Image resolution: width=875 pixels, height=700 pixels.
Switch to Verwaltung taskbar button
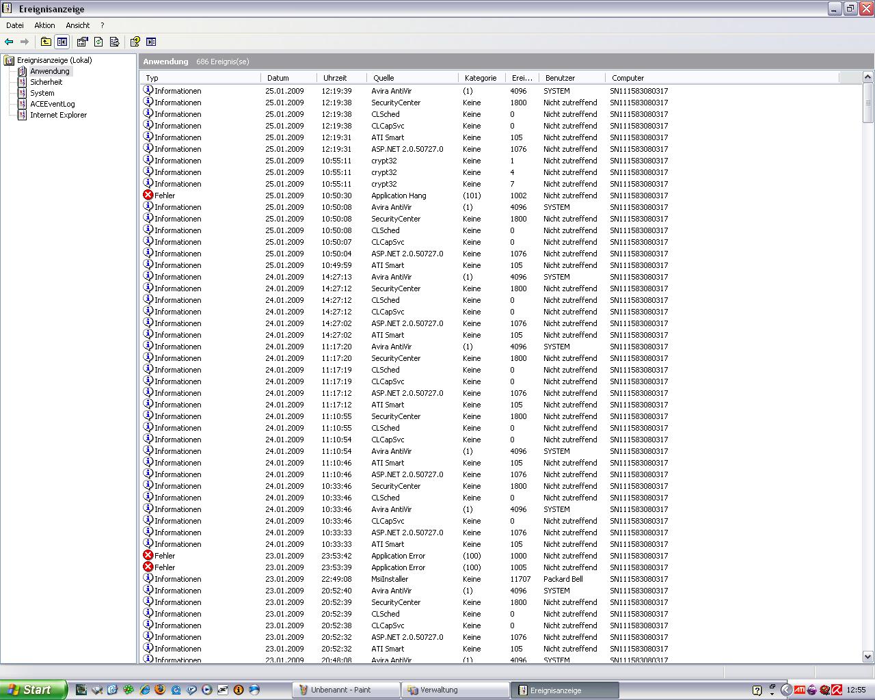[455, 690]
